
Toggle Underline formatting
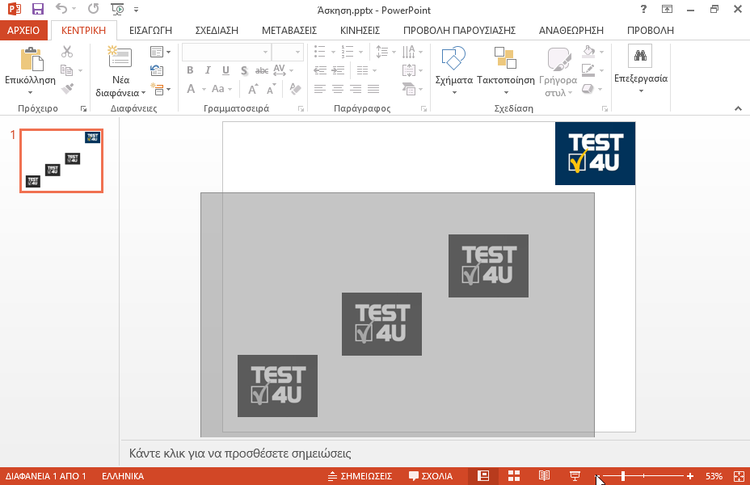[x=225, y=70]
